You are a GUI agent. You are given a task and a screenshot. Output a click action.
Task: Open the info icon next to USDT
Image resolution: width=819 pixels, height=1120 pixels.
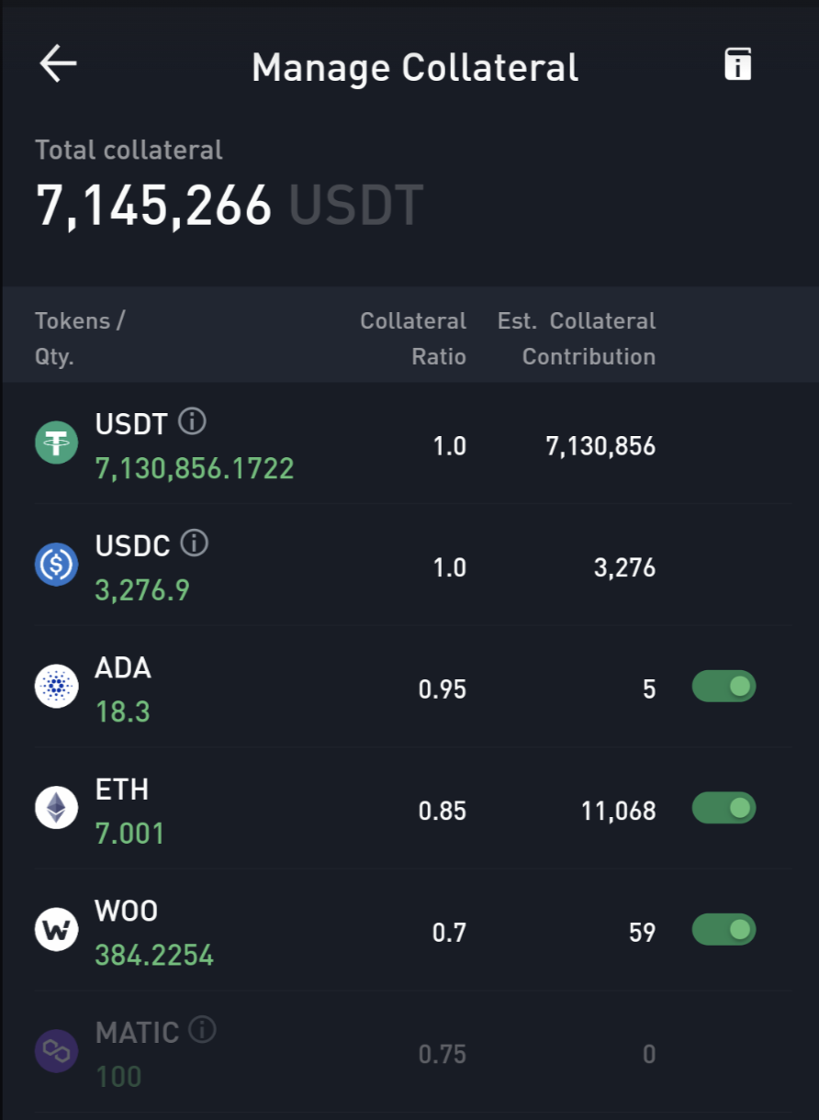click(x=192, y=422)
